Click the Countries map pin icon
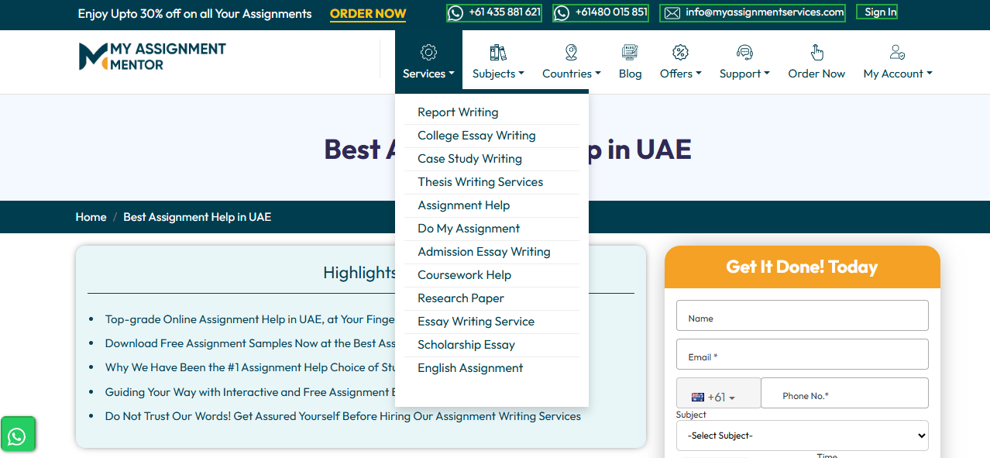 pyautogui.click(x=572, y=53)
